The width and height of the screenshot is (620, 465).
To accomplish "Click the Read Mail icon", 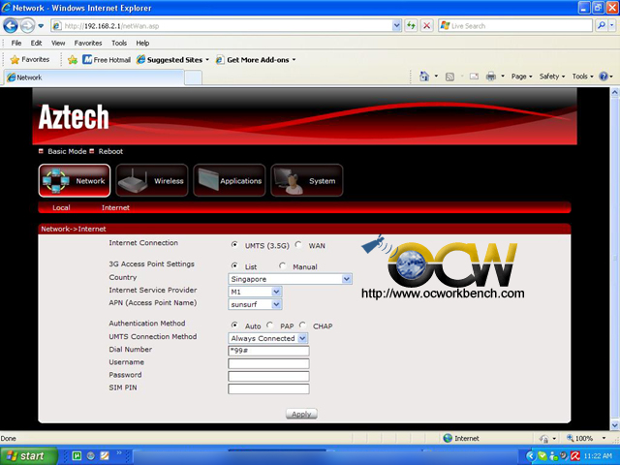I will 474,77.
